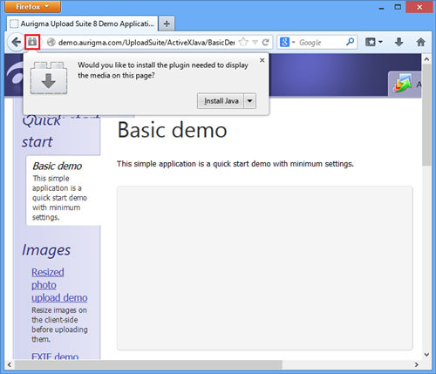Click the globe site identity icon

pyautogui.click(x=51, y=43)
